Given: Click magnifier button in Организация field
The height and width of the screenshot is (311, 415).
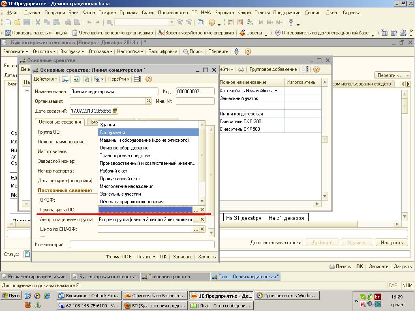Looking at the screenshot, I should click(149, 101).
